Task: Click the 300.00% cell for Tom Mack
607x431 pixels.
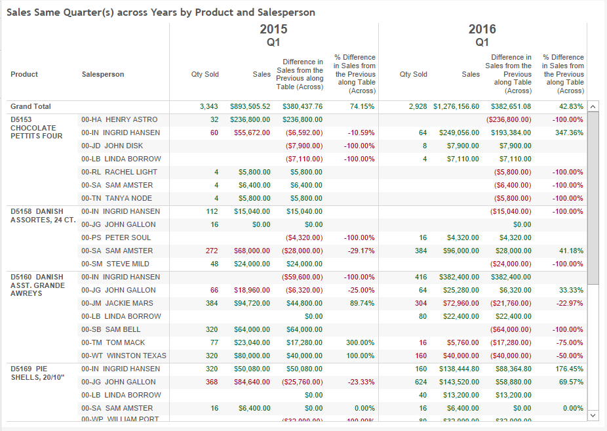Action: click(x=360, y=342)
